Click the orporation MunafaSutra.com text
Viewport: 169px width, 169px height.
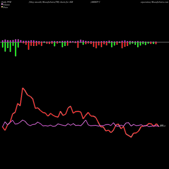point(154,2)
